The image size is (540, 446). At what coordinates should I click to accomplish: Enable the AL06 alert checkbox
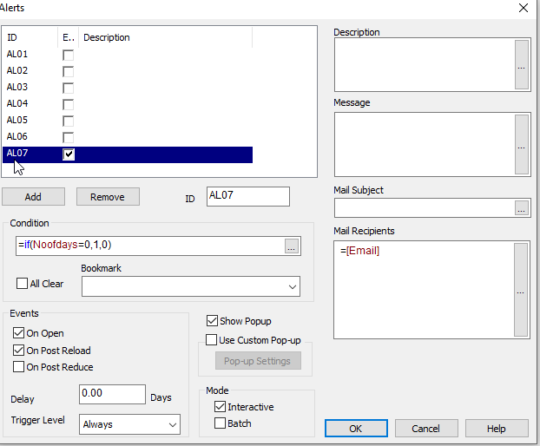(69, 138)
